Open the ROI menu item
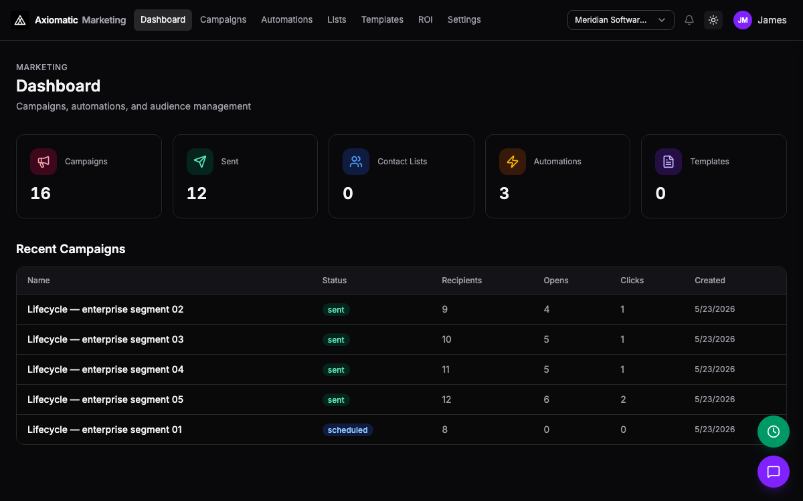Image resolution: width=803 pixels, height=501 pixels. (x=426, y=20)
